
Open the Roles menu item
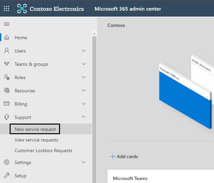46,77
